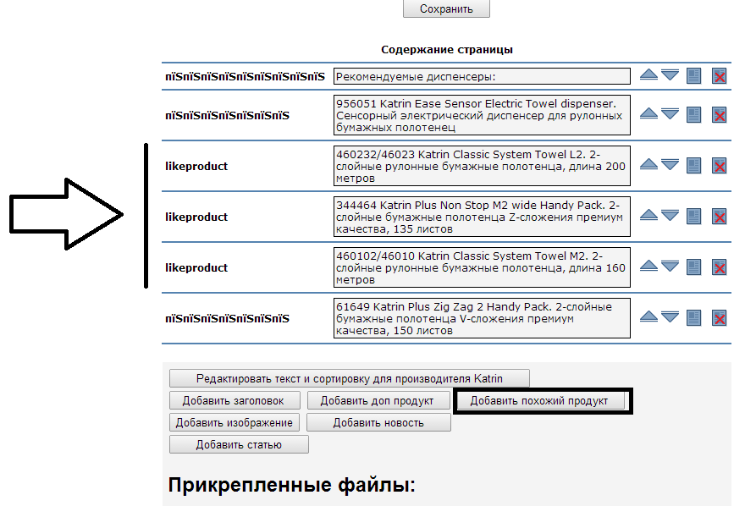Edit the 460102/46010 Towel M2 row
The width and height of the screenshot is (756, 506).
[x=693, y=267]
